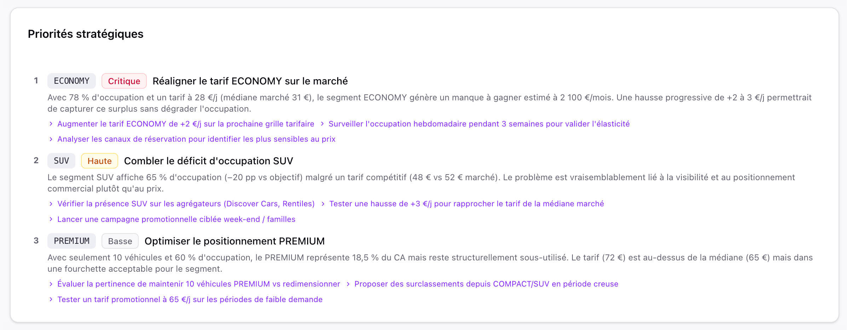
Task: Open "Surveiller l'occupation hebdomadaire" action link
Action: 479,124
